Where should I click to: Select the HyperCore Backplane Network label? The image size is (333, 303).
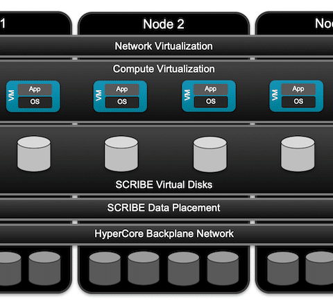pyautogui.click(x=164, y=234)
